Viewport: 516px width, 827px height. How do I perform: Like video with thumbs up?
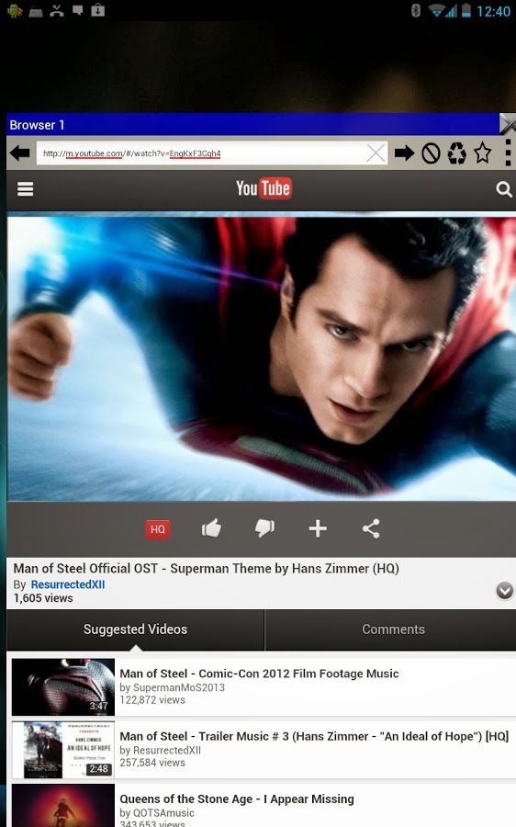(211, 528)
